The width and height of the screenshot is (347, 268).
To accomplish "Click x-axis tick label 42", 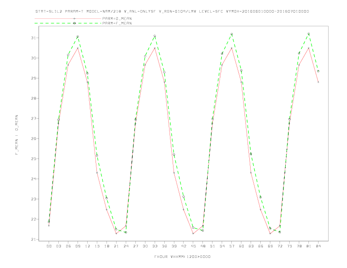I will click(x=184, y=246).
